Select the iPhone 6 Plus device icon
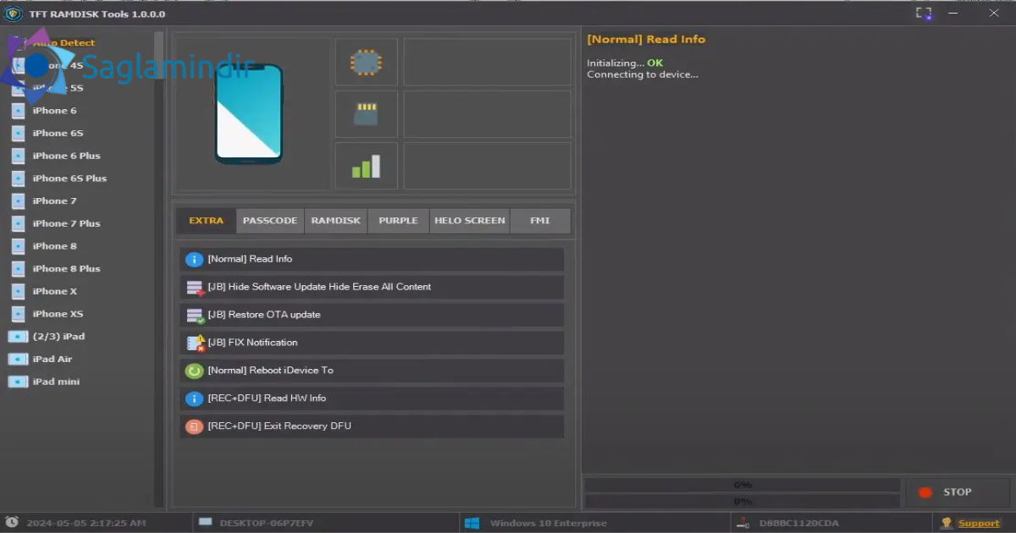Viewport: 1016px width, 533px height. 18,156
